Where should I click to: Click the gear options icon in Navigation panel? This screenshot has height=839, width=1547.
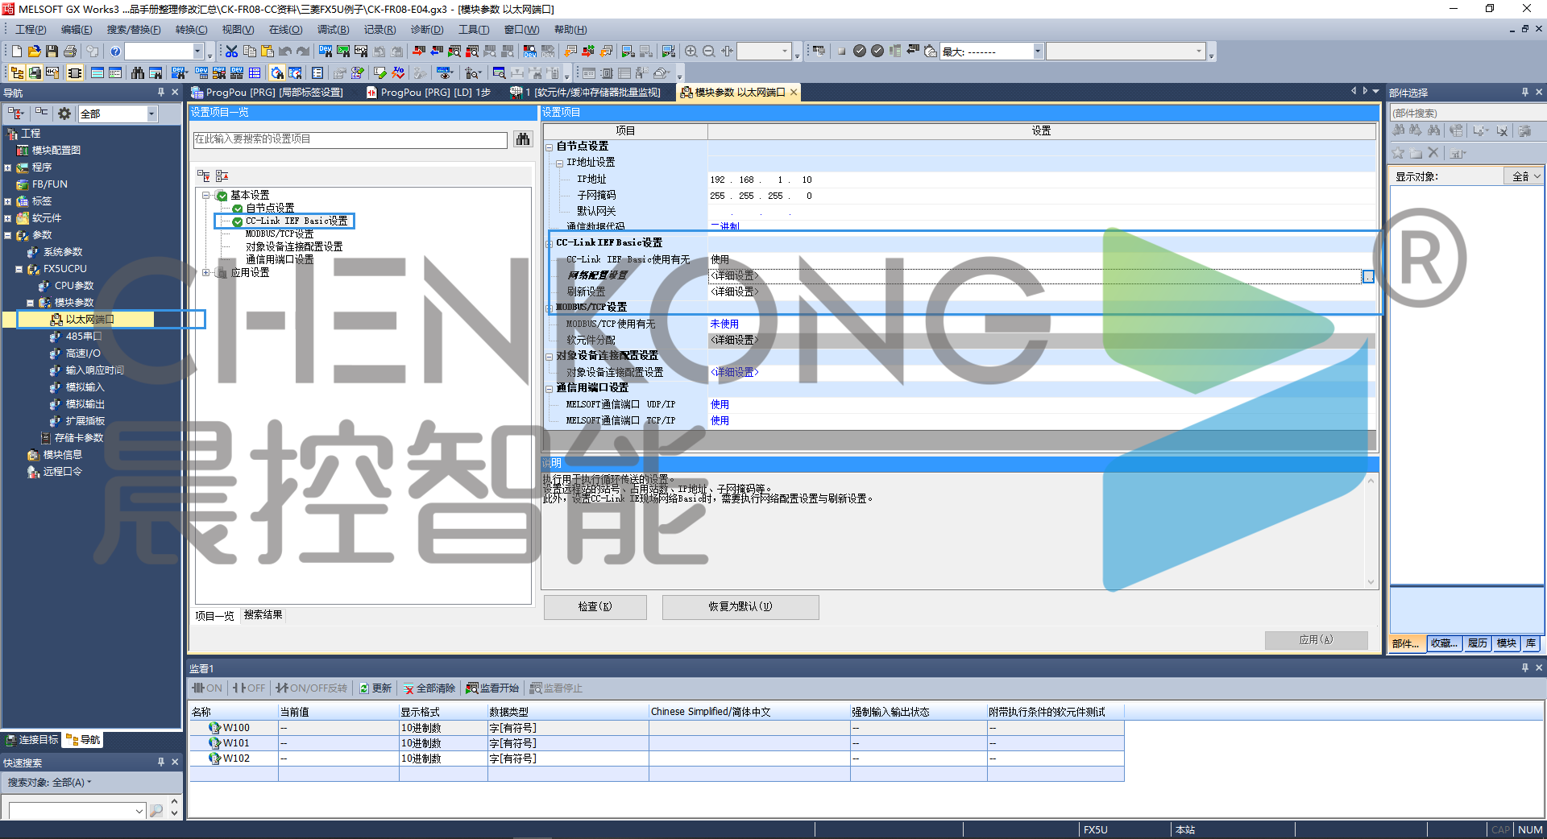click(x=64, y=114)
